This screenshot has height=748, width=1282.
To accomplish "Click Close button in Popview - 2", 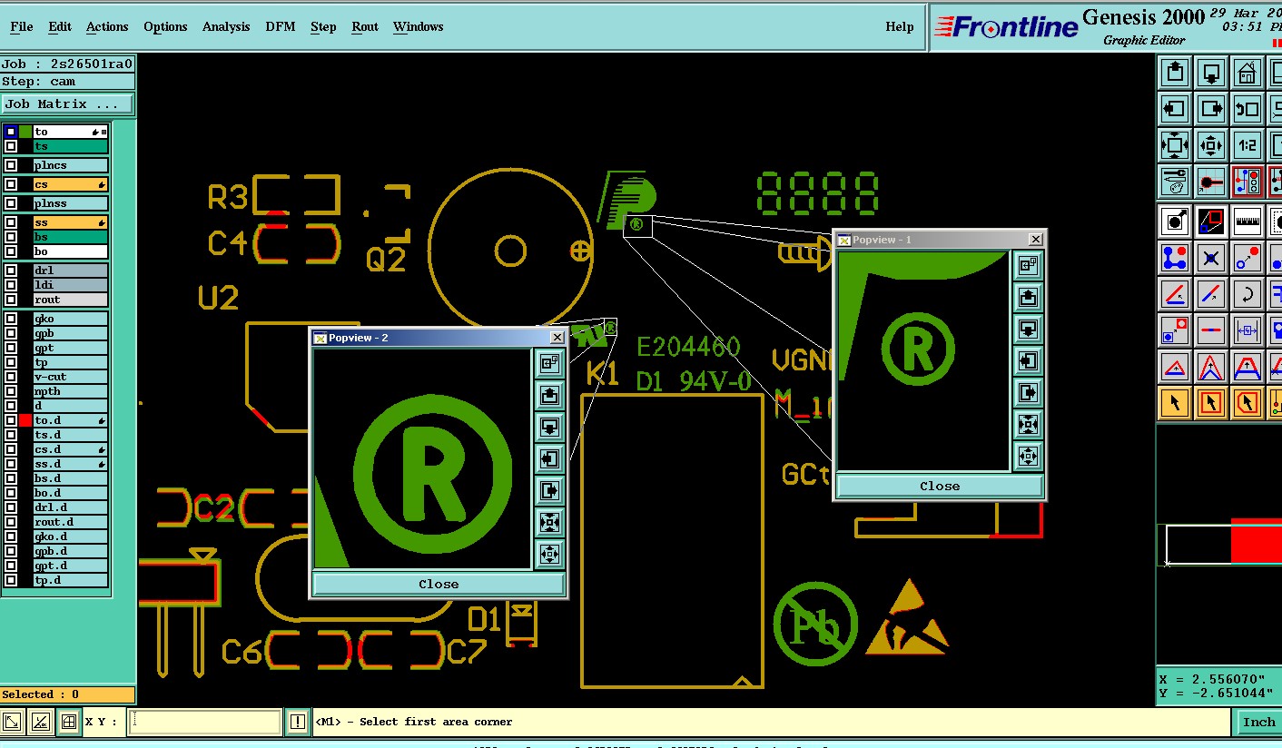I will pos(439,584).
